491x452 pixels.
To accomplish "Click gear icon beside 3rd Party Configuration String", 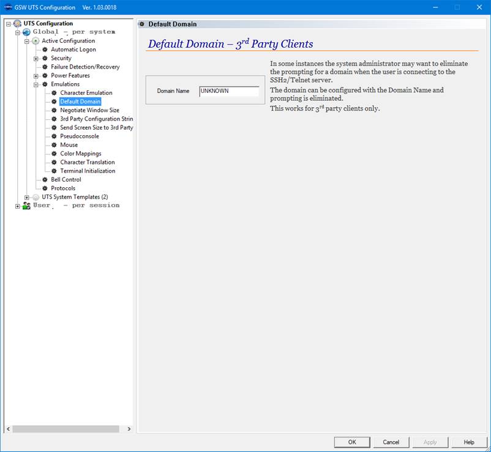I will coord(54,119).
